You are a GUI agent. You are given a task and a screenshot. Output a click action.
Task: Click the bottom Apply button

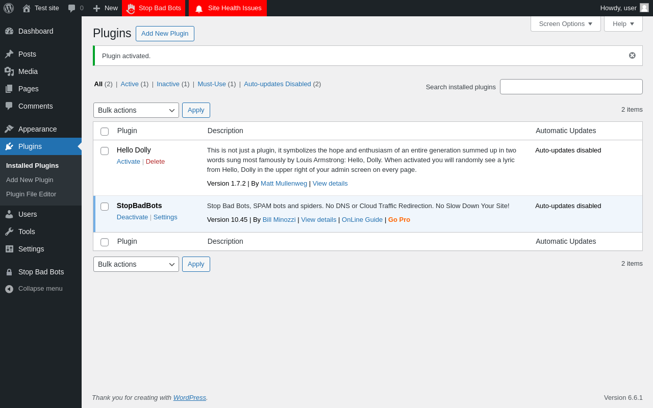click(196, 264)
